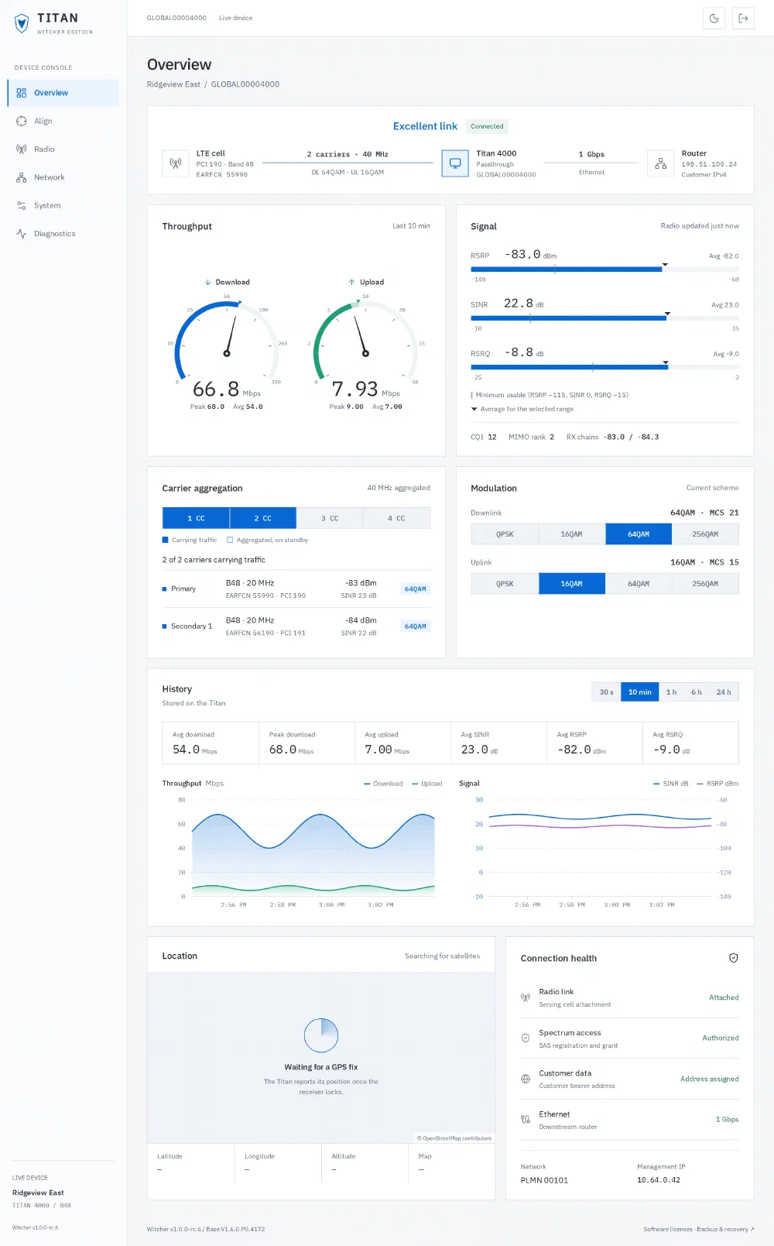Click the Downlink 64QAM modulation cell
Viewport: 774px width, 1246px height.
point(639,534)
